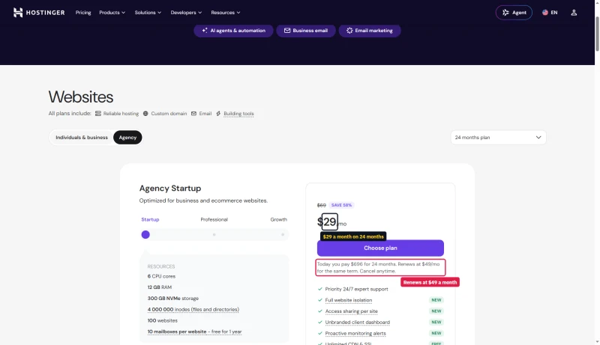The image size is (600, 345).
Task: Click the Reliable hosting server icon
Action: (98, 113)
